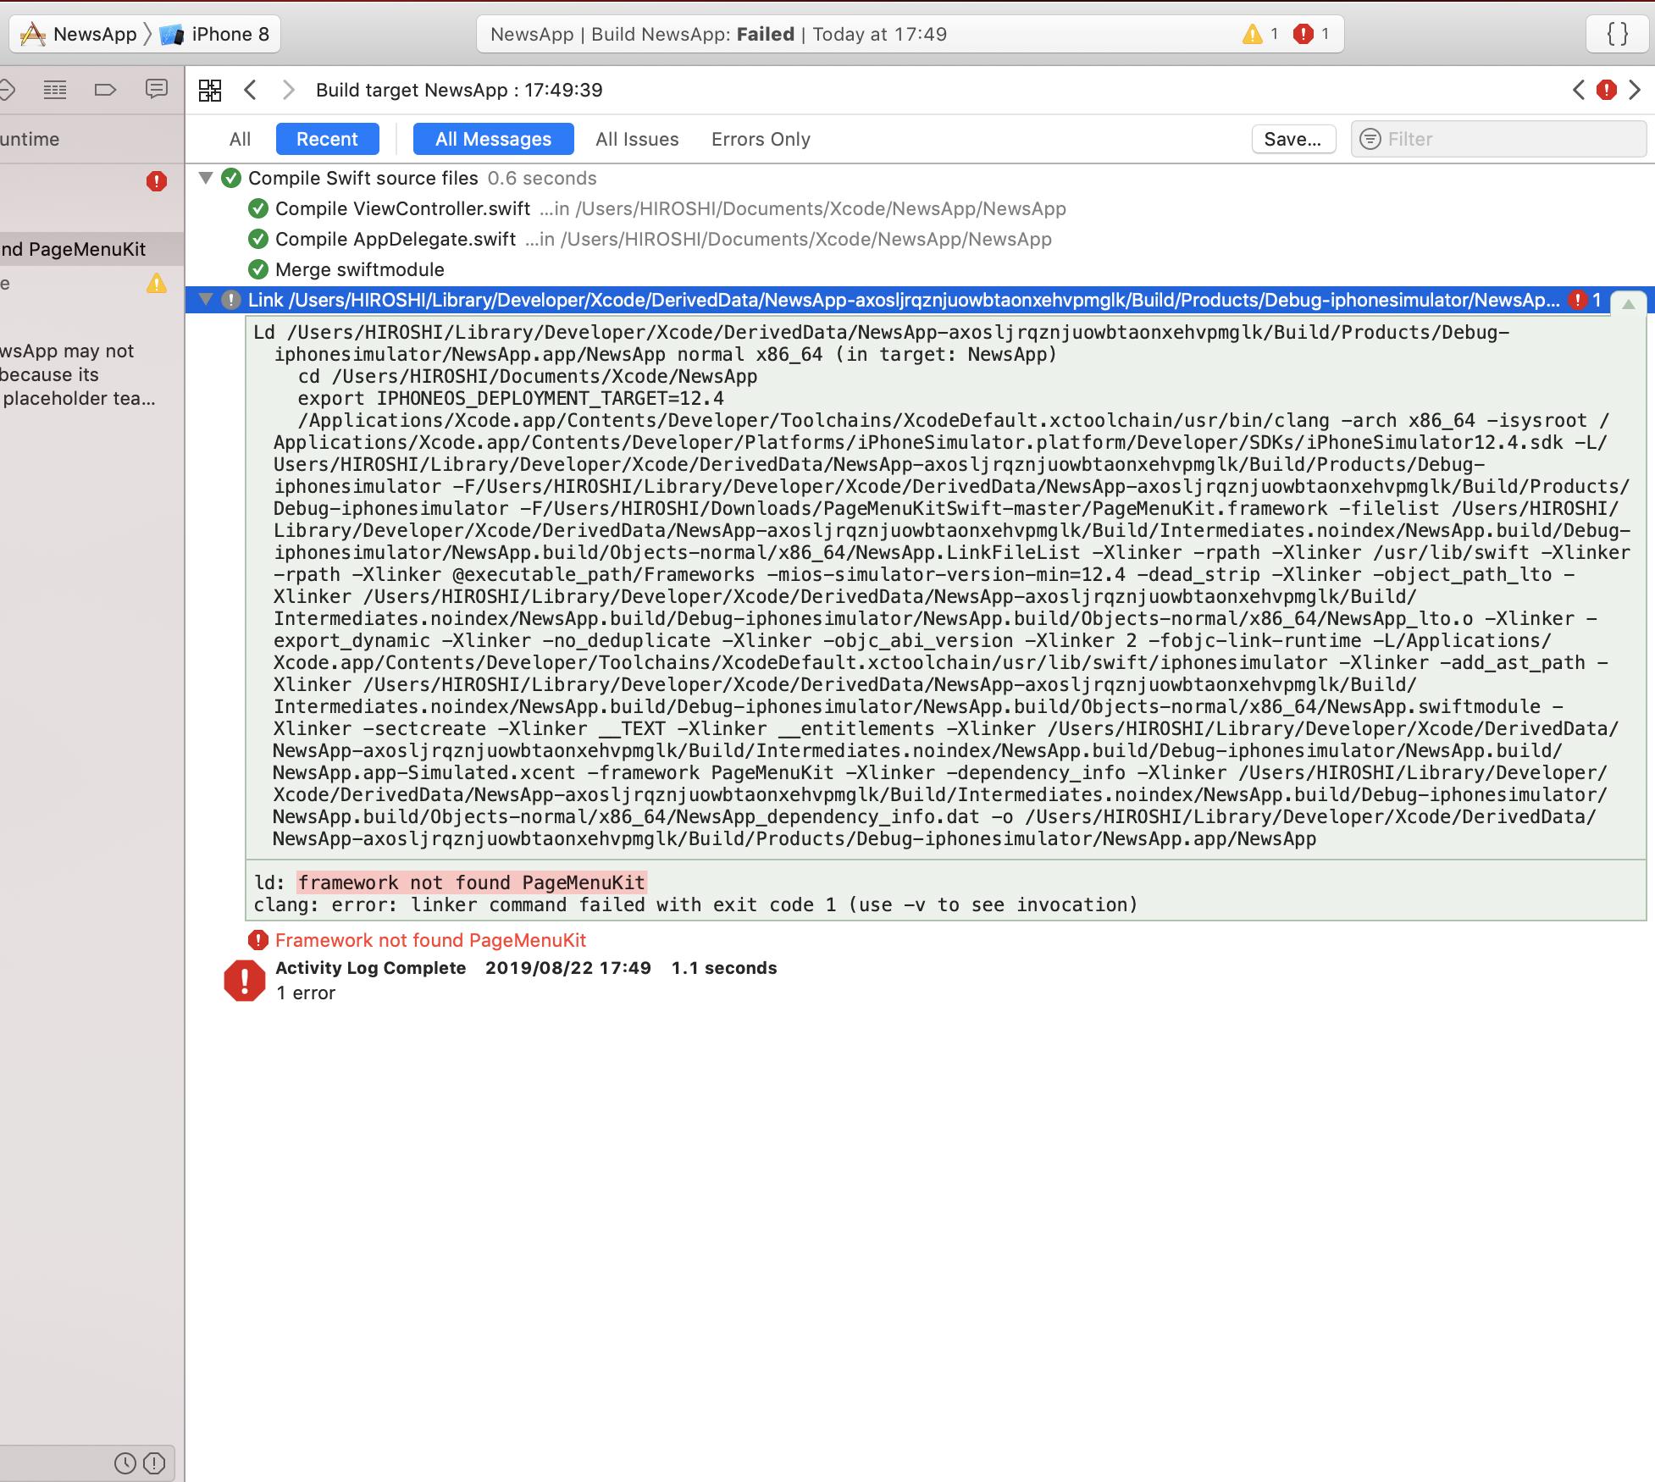The width and height of the screenshot is (1655, 1482).
Task: Click 'Build target NewsApp : 17:49:39' title
Action: (459, 90)
